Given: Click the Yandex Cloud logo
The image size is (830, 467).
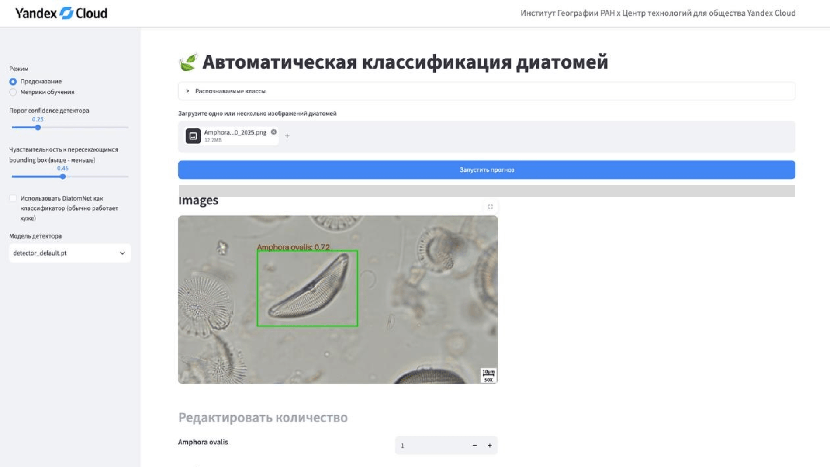Looking at the screenshot, I should (61, 13).
